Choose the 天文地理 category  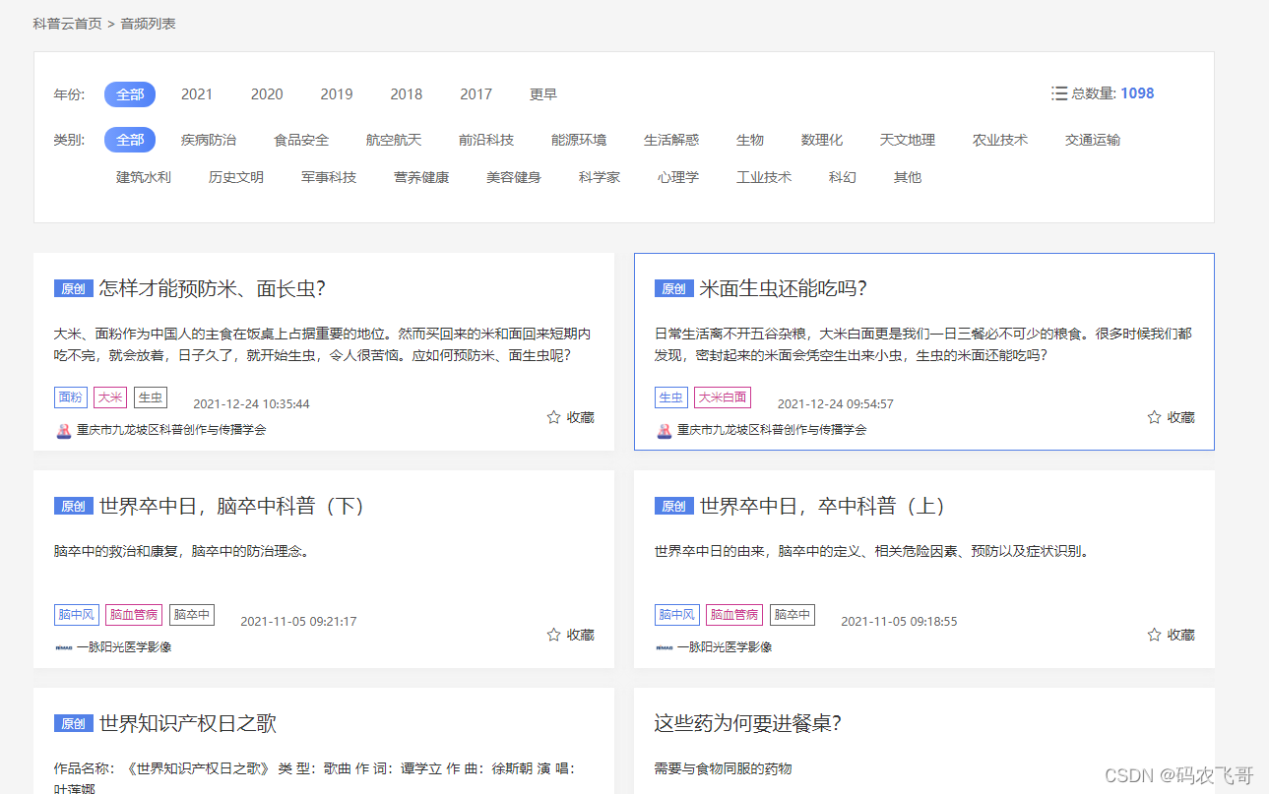(x=908, y=140)
